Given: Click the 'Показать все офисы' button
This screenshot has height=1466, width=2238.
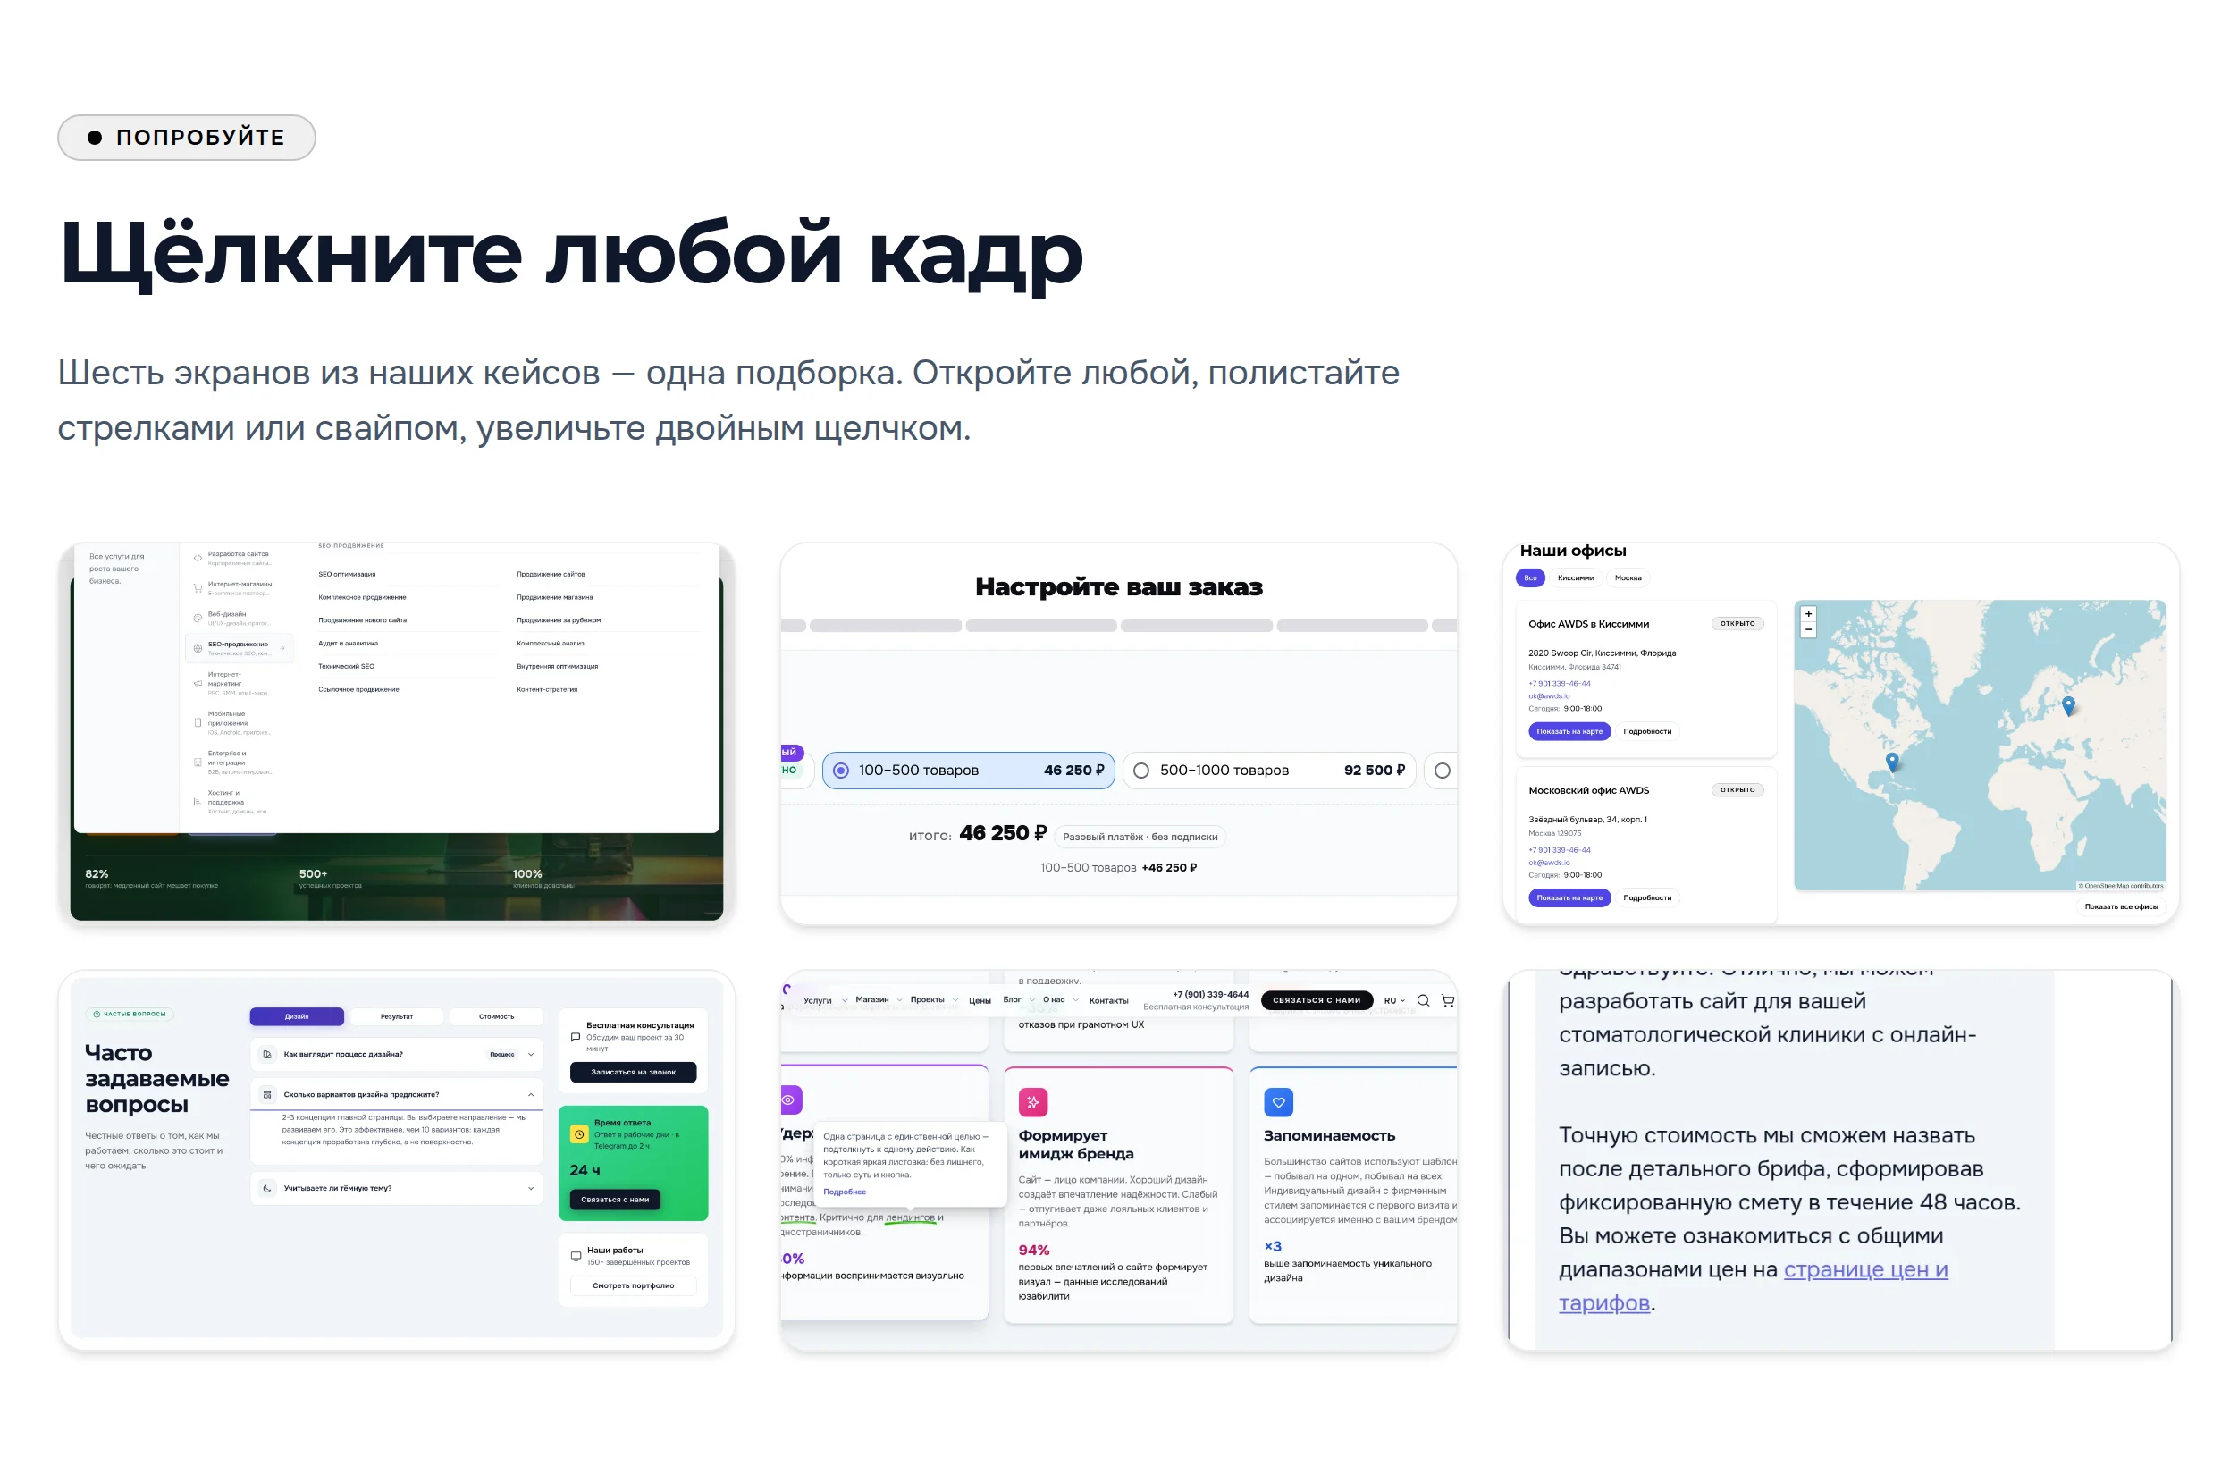Looking at the screenshot, I should (x=2120, y=906).
